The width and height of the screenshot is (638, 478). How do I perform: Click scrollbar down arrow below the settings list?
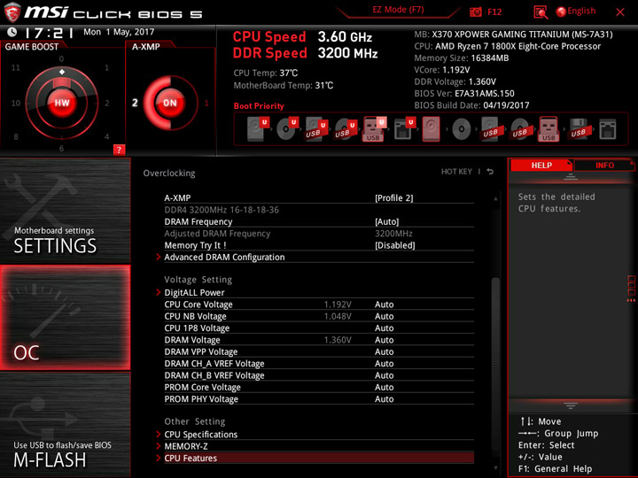(495, 468)
